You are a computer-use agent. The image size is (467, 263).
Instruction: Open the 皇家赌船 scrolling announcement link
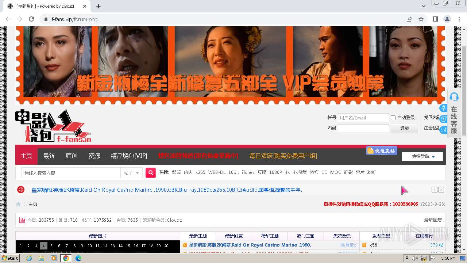[x=167, y=190]
